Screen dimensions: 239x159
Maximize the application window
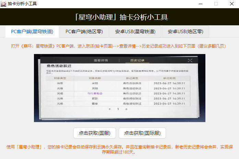(216, 4)
